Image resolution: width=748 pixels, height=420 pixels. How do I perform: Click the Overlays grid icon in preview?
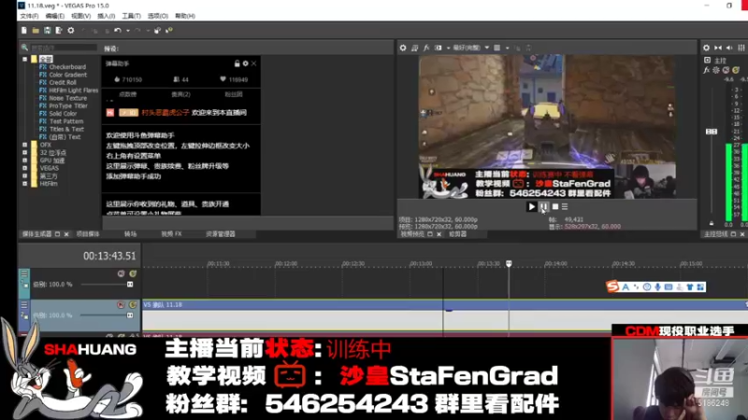click(x=497, y=48)
